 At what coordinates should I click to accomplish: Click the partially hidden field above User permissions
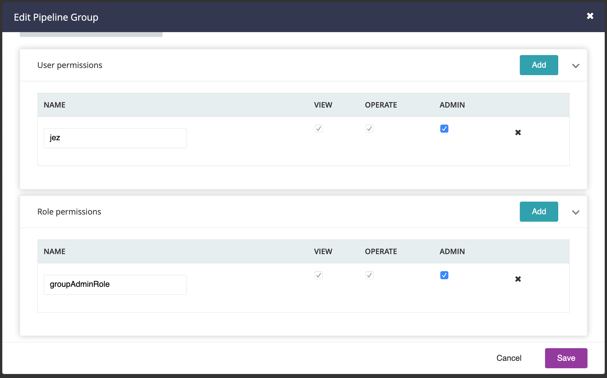(91, 34)
